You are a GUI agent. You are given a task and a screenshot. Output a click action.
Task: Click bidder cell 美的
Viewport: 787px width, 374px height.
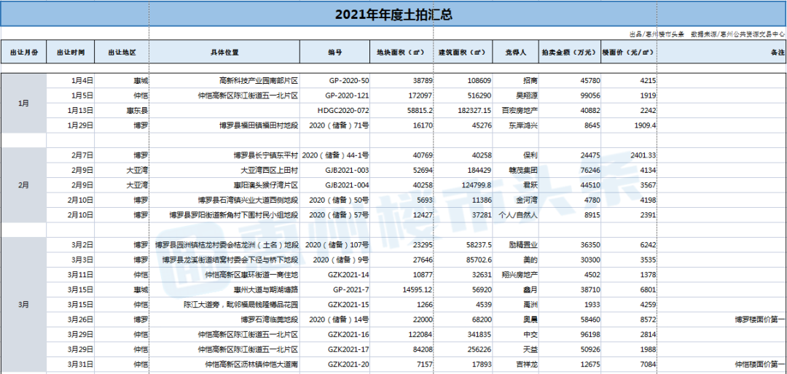517,260
